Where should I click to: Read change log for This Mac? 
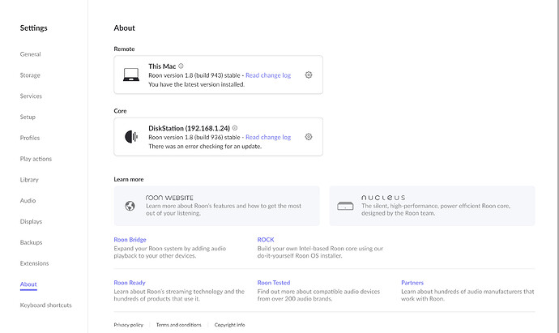[x=268, y=75]
